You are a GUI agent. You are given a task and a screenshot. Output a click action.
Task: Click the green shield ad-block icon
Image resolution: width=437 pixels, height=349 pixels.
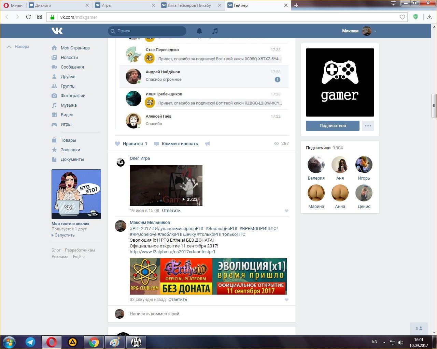tap(415, 17)
